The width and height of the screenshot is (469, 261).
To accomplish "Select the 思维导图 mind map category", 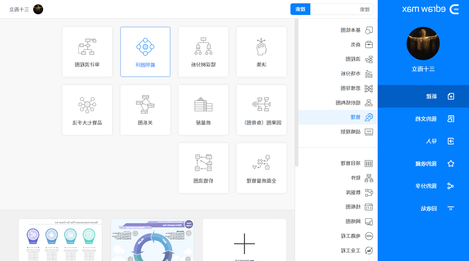I will 338,88.
